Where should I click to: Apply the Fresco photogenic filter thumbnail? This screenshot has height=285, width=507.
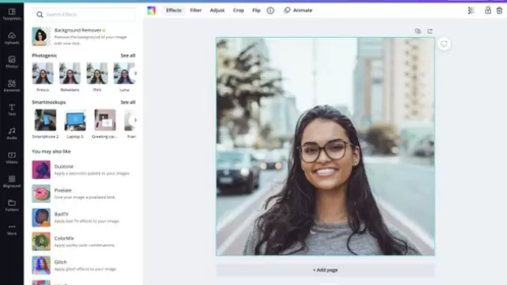click(43, 74)
